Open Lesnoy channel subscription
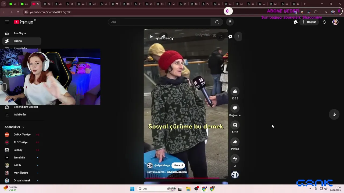This screenshot has width=344, height=193. (x=22, y=150)
